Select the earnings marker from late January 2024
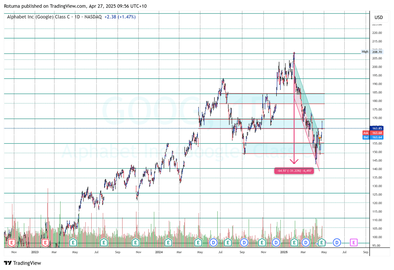The image size is (394, 270). 168,242
